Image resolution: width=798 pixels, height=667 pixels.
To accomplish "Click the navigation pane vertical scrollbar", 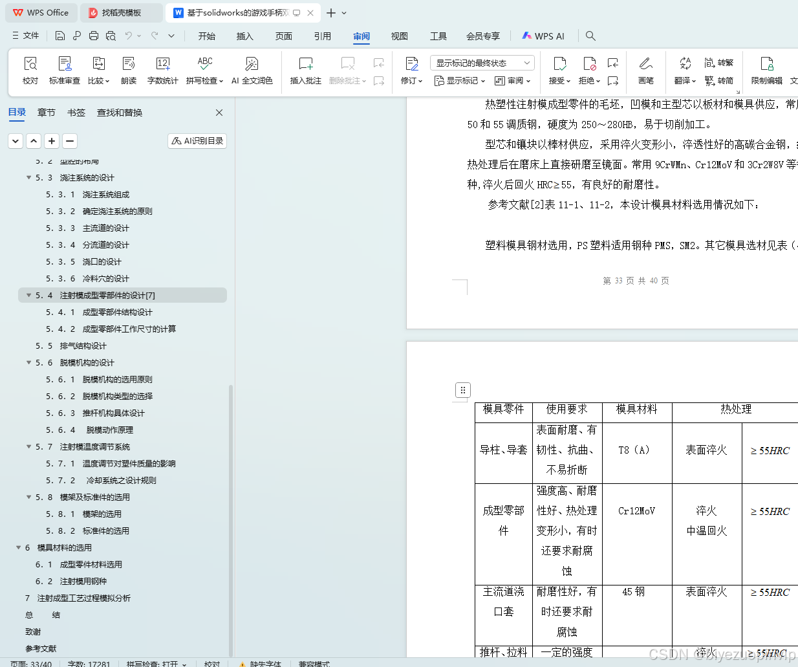I will click(231, 521).
